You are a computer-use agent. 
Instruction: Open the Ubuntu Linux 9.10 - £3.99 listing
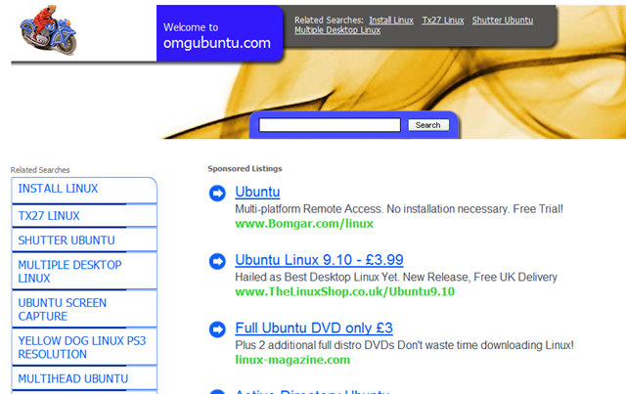coord(320,260)
